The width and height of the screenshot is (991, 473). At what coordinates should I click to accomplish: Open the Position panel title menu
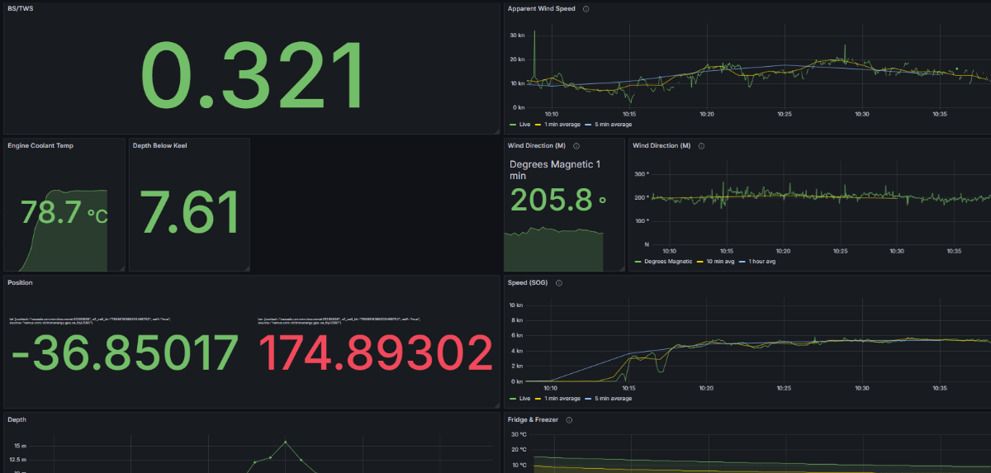tap(21, 282)
